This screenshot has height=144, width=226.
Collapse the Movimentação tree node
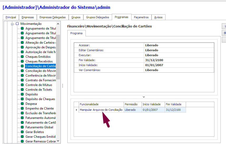(12, 24)
